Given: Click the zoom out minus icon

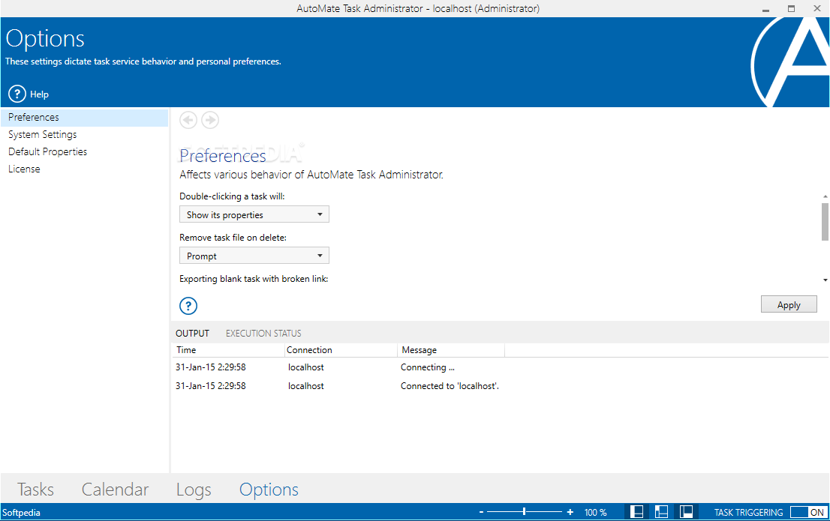Looking at the screenshot, I should 481,512.
